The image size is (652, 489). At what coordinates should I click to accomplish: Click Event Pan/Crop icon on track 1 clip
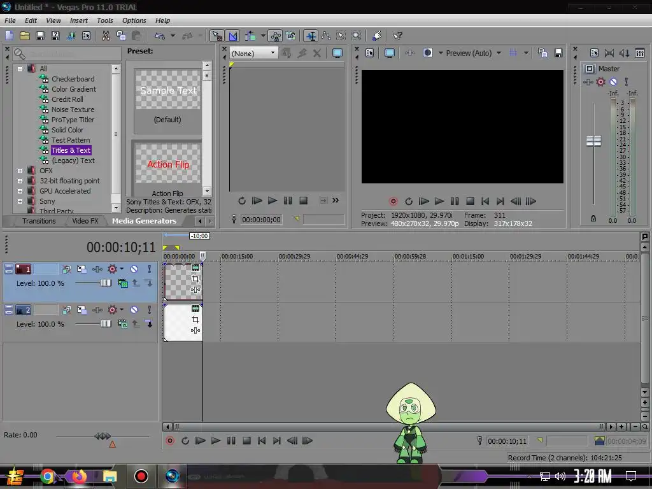[x=195, y=279]
